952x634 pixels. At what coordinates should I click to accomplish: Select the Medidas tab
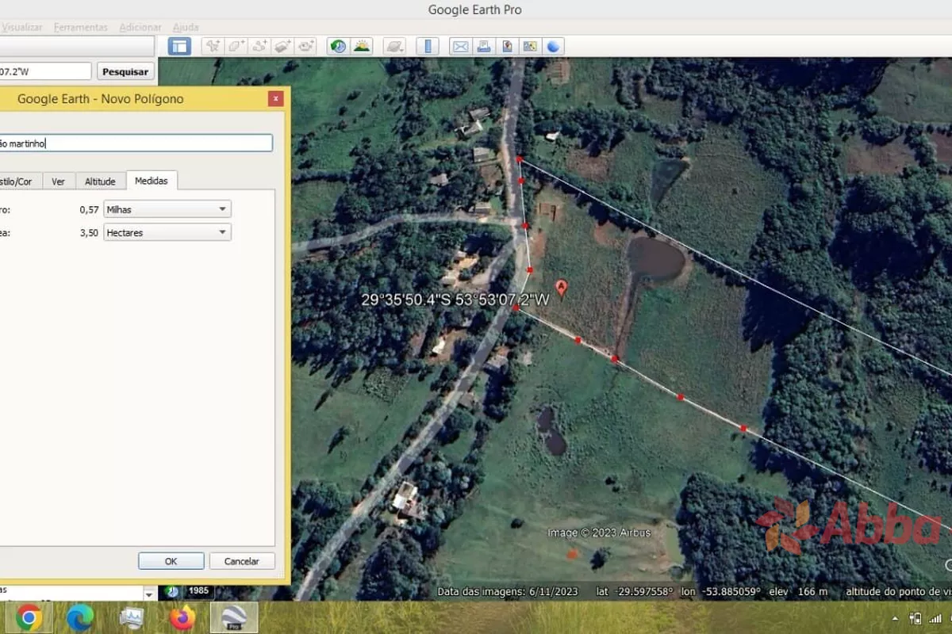point(151,181)
